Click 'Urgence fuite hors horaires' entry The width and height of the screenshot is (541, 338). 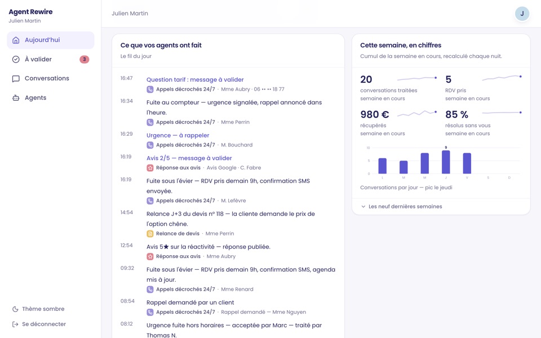pos(234,330)
